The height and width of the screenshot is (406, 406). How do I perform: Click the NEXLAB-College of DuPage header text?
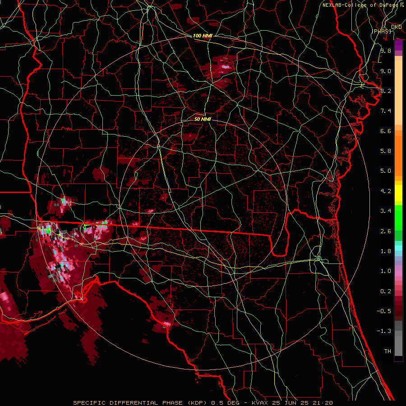click(x=360, y=5)
